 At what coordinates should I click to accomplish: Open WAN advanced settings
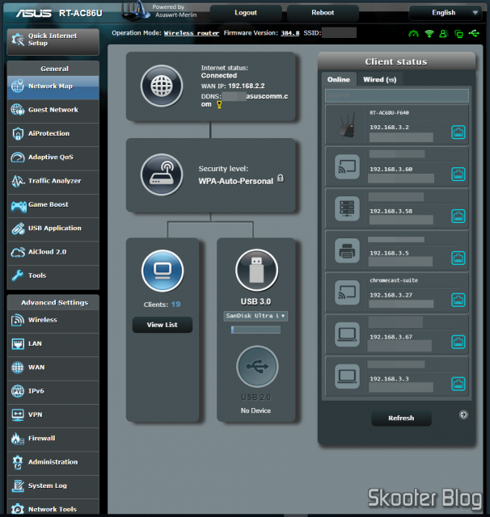53,368
